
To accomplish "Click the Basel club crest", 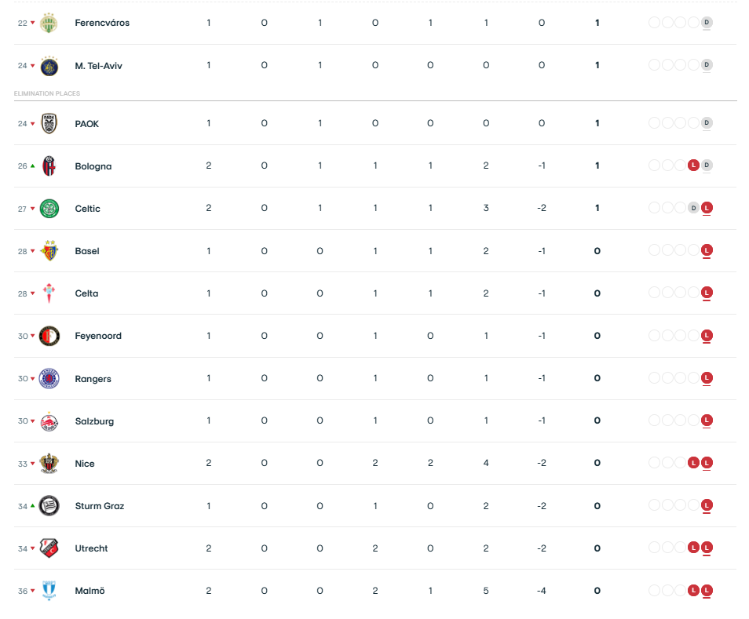I will [x=49, y=251].
